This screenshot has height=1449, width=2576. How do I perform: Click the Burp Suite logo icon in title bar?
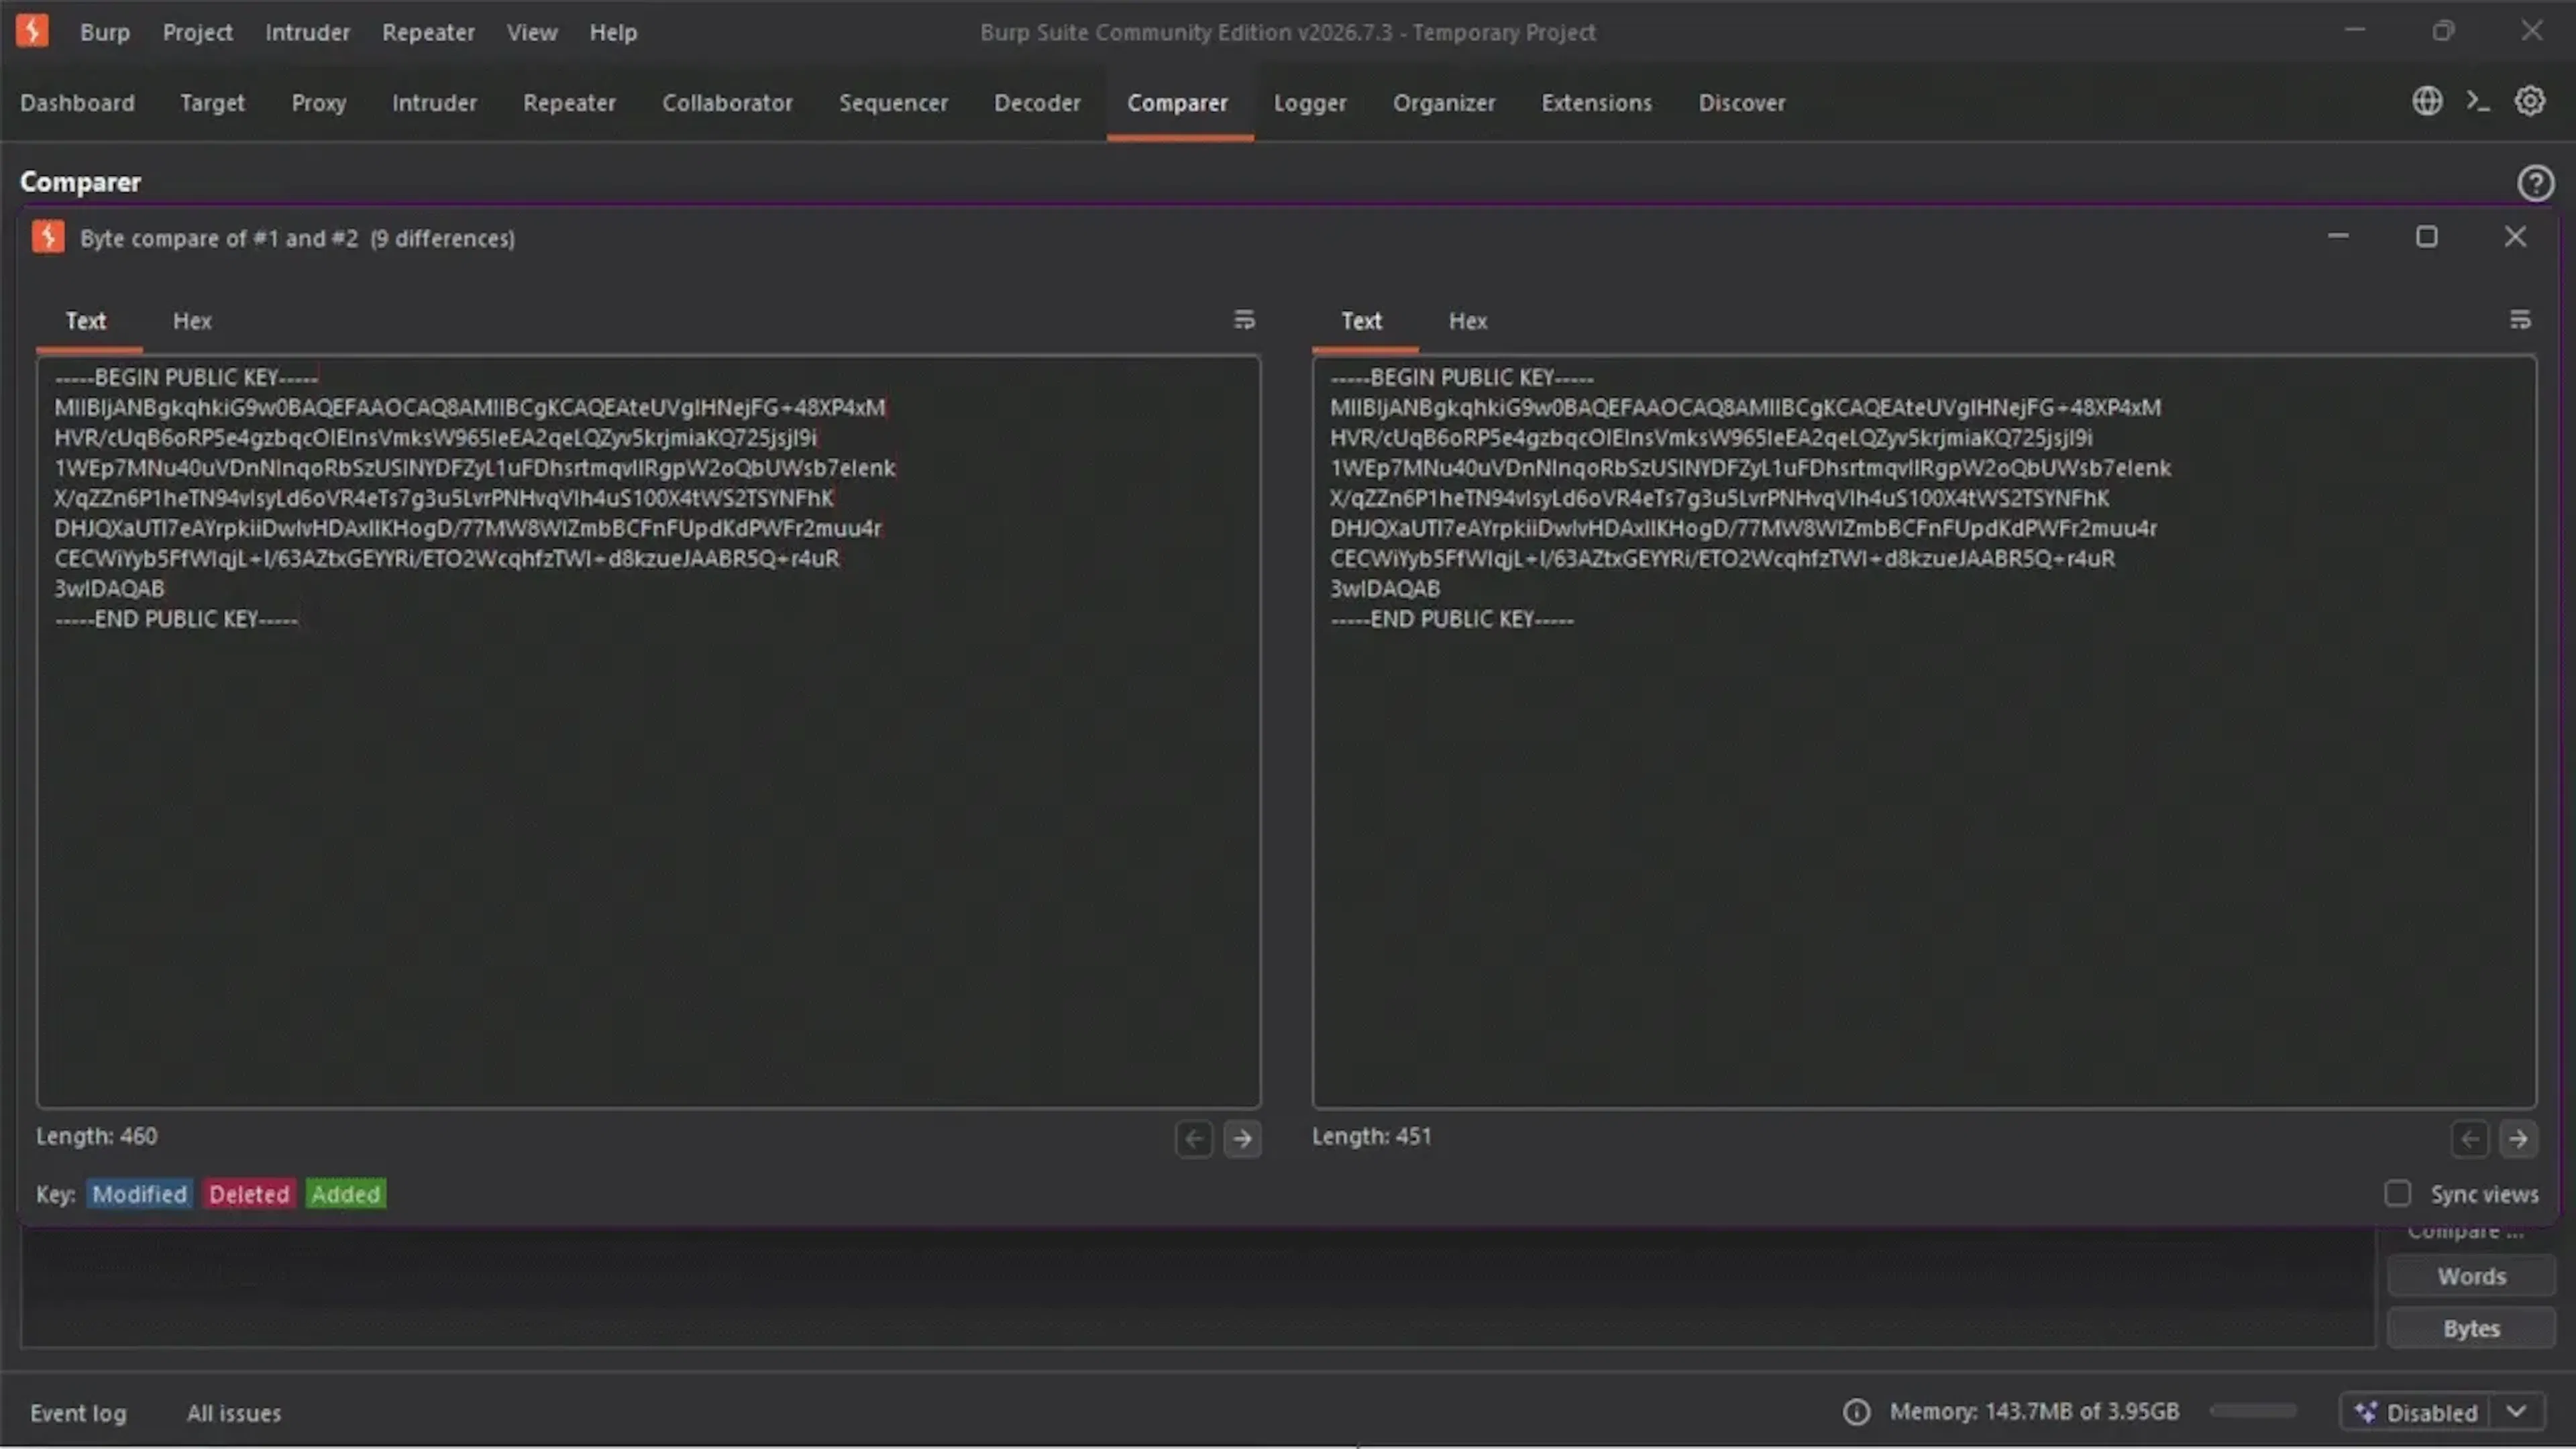point(32,31)
